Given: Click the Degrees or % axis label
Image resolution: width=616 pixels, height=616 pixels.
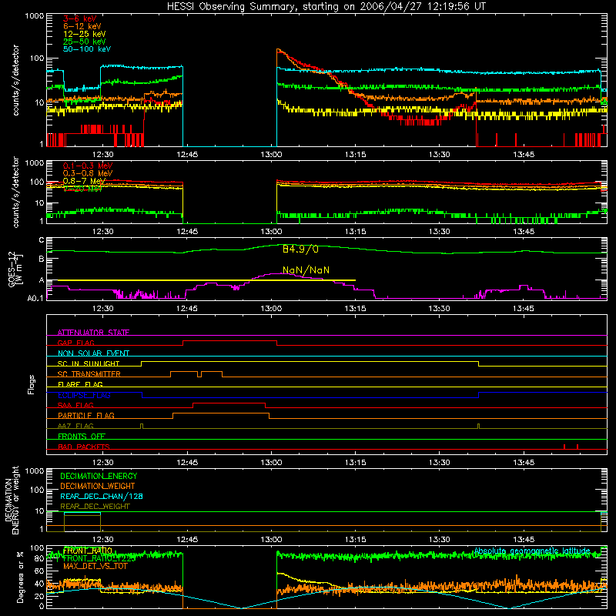Looking at the screenshot, I should pos(20,577).
